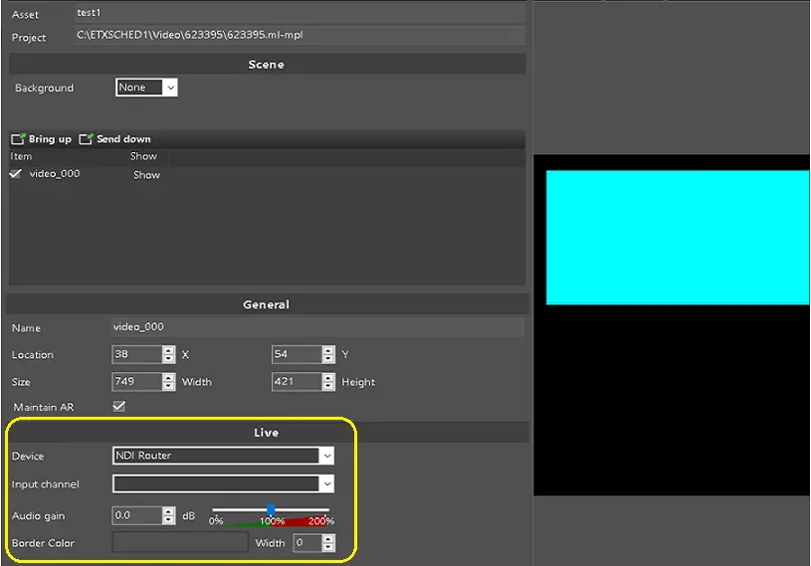
Task: Click the Show cell for video_000
Action: (x=146, y=175)
